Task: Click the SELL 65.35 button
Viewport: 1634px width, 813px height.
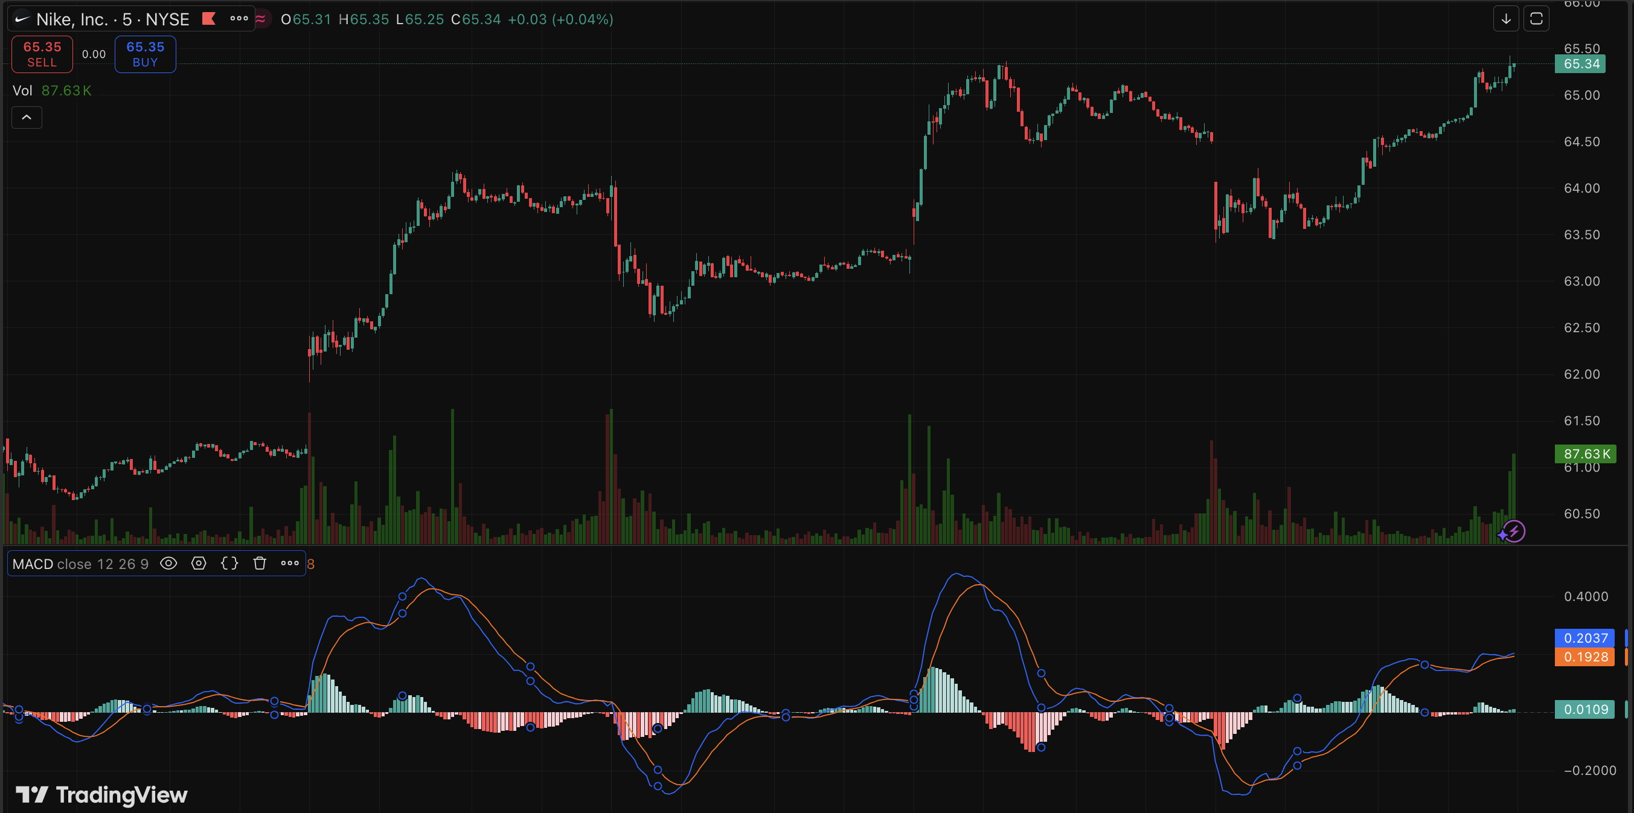Action: 42,54
